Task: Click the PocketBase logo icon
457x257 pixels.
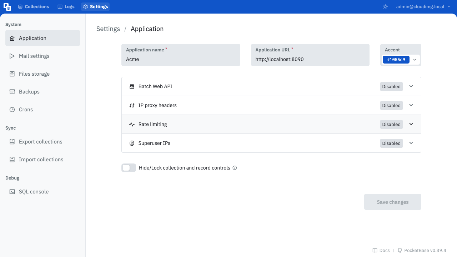Action: tap(7, 7)
